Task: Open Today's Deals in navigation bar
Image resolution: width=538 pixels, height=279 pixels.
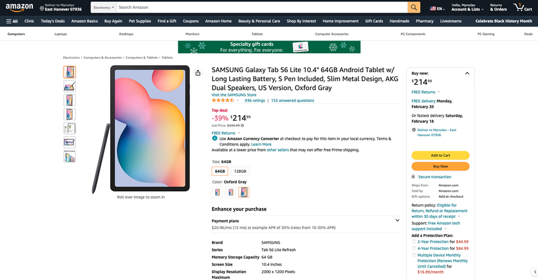Action: 53,21
